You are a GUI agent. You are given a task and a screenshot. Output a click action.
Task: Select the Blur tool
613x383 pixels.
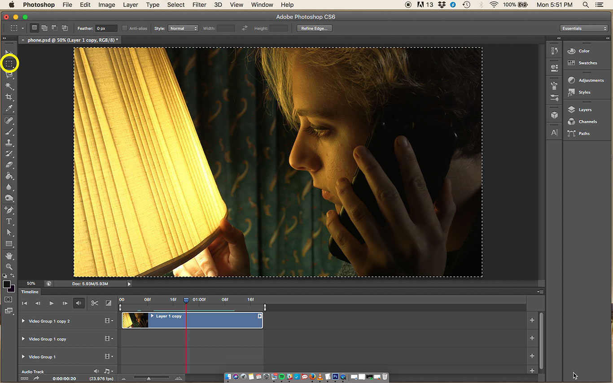click(9, 187)
